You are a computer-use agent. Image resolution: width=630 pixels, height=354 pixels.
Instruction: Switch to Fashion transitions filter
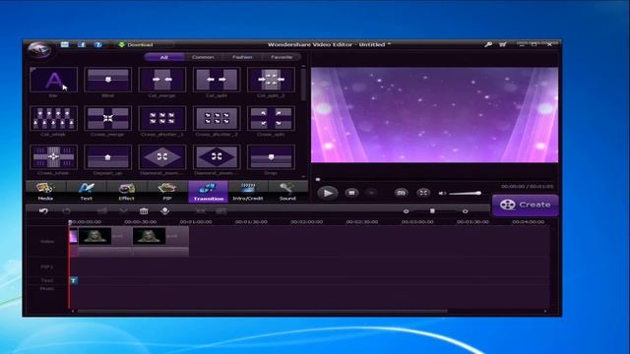242,57
